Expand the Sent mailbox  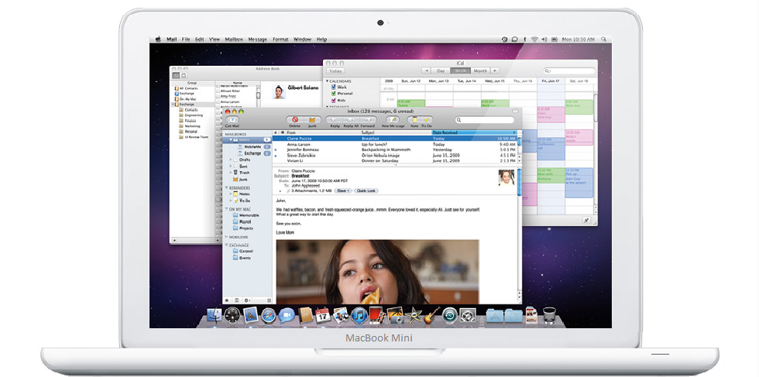click(231, 166)
